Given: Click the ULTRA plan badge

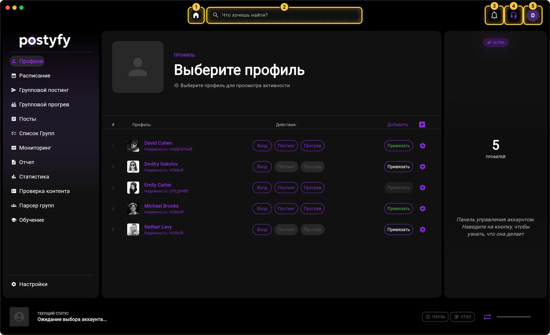Looking at the screenshot, I should point(496,43).
